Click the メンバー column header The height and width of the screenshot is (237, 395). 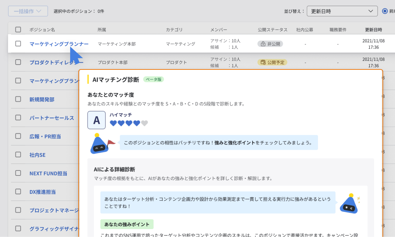219,30
